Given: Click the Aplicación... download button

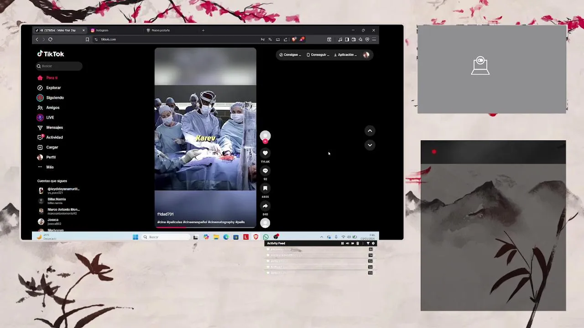Looking at the screenshot, I should [x=345, y=55].
